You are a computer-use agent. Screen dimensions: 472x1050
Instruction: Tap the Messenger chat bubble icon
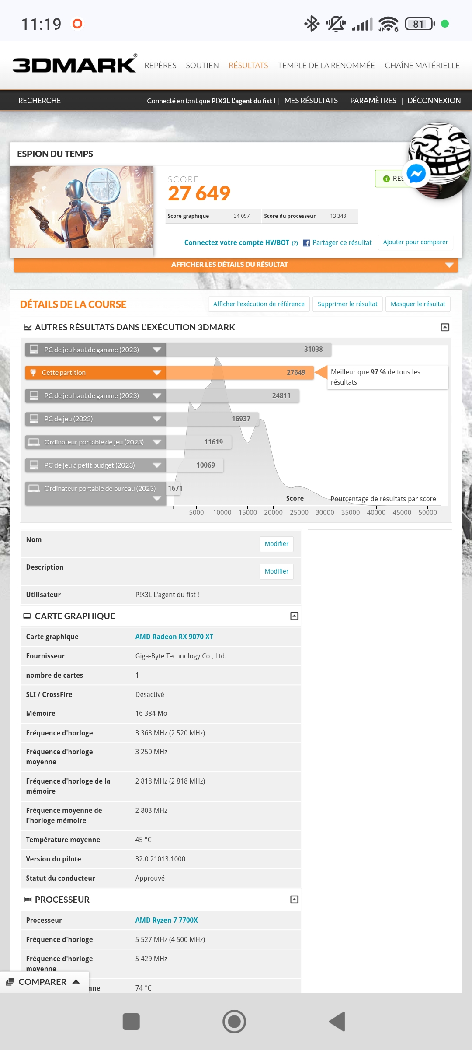point(416,174)
